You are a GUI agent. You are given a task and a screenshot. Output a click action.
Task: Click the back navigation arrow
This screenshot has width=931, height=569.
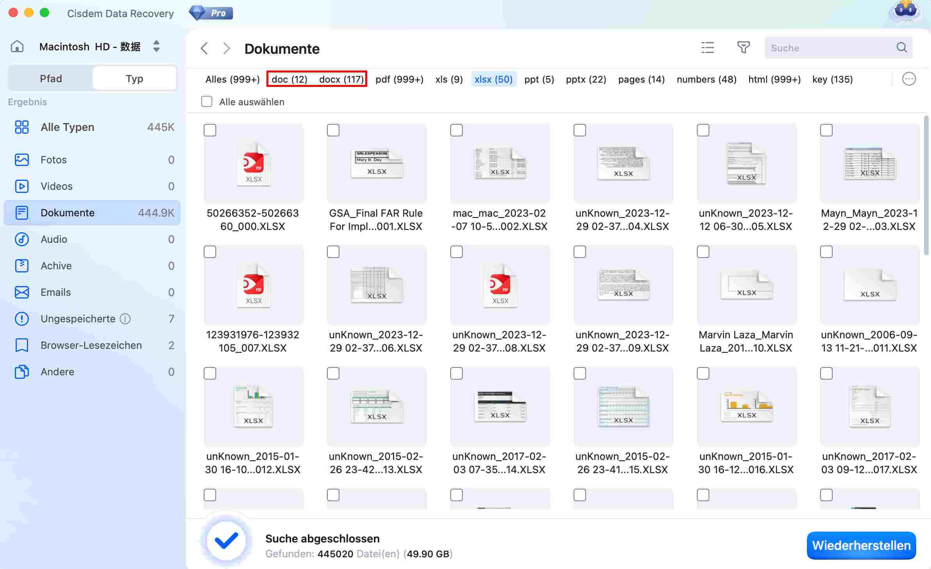(x=204, y=48)
